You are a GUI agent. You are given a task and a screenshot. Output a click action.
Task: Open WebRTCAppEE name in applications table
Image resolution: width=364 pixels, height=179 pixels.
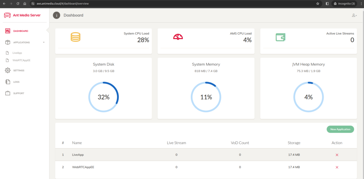click(x=83, y=167)
